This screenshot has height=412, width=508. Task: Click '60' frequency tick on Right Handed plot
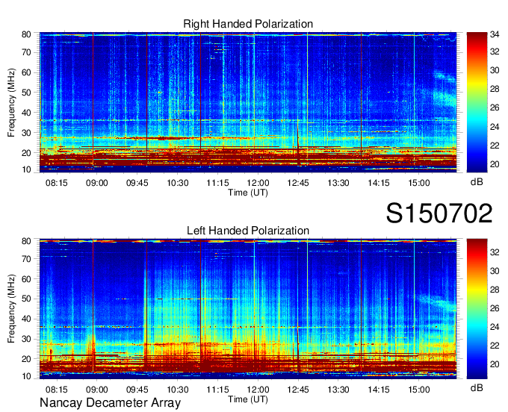point(26,72)
